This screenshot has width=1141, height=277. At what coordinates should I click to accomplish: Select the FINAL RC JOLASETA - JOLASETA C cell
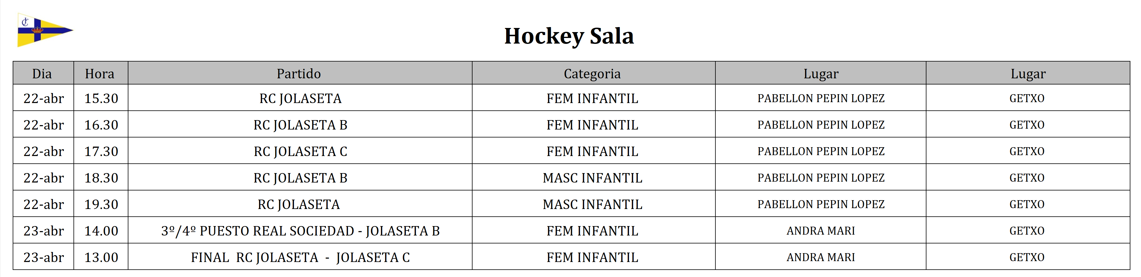[300, 257]
